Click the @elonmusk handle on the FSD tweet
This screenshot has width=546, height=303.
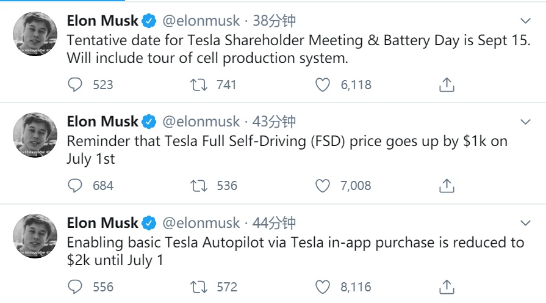click(x=201, y=122)
